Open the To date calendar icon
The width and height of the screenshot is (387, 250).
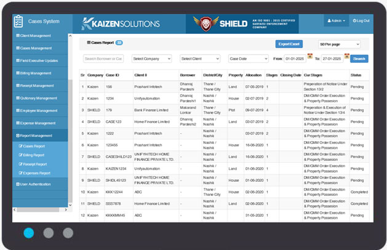tap(347, 56)
